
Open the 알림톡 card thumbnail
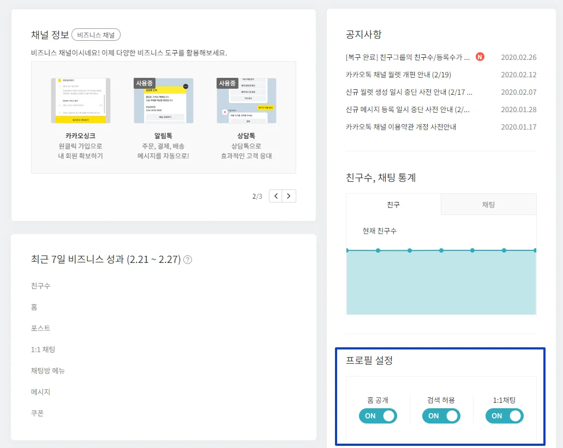click(x=163, y=101)
